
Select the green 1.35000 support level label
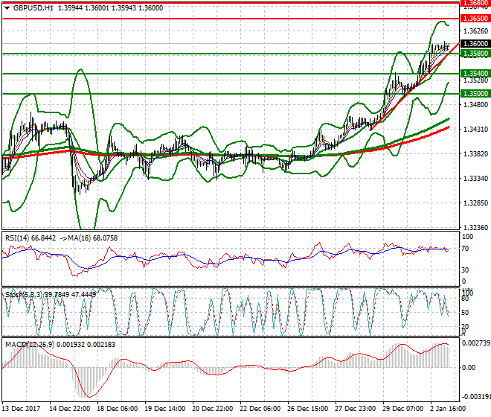pyautogui.click(x=475, y=94)
